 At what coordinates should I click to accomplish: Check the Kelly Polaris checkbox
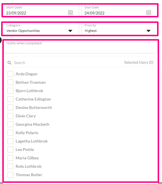point(10,133)
